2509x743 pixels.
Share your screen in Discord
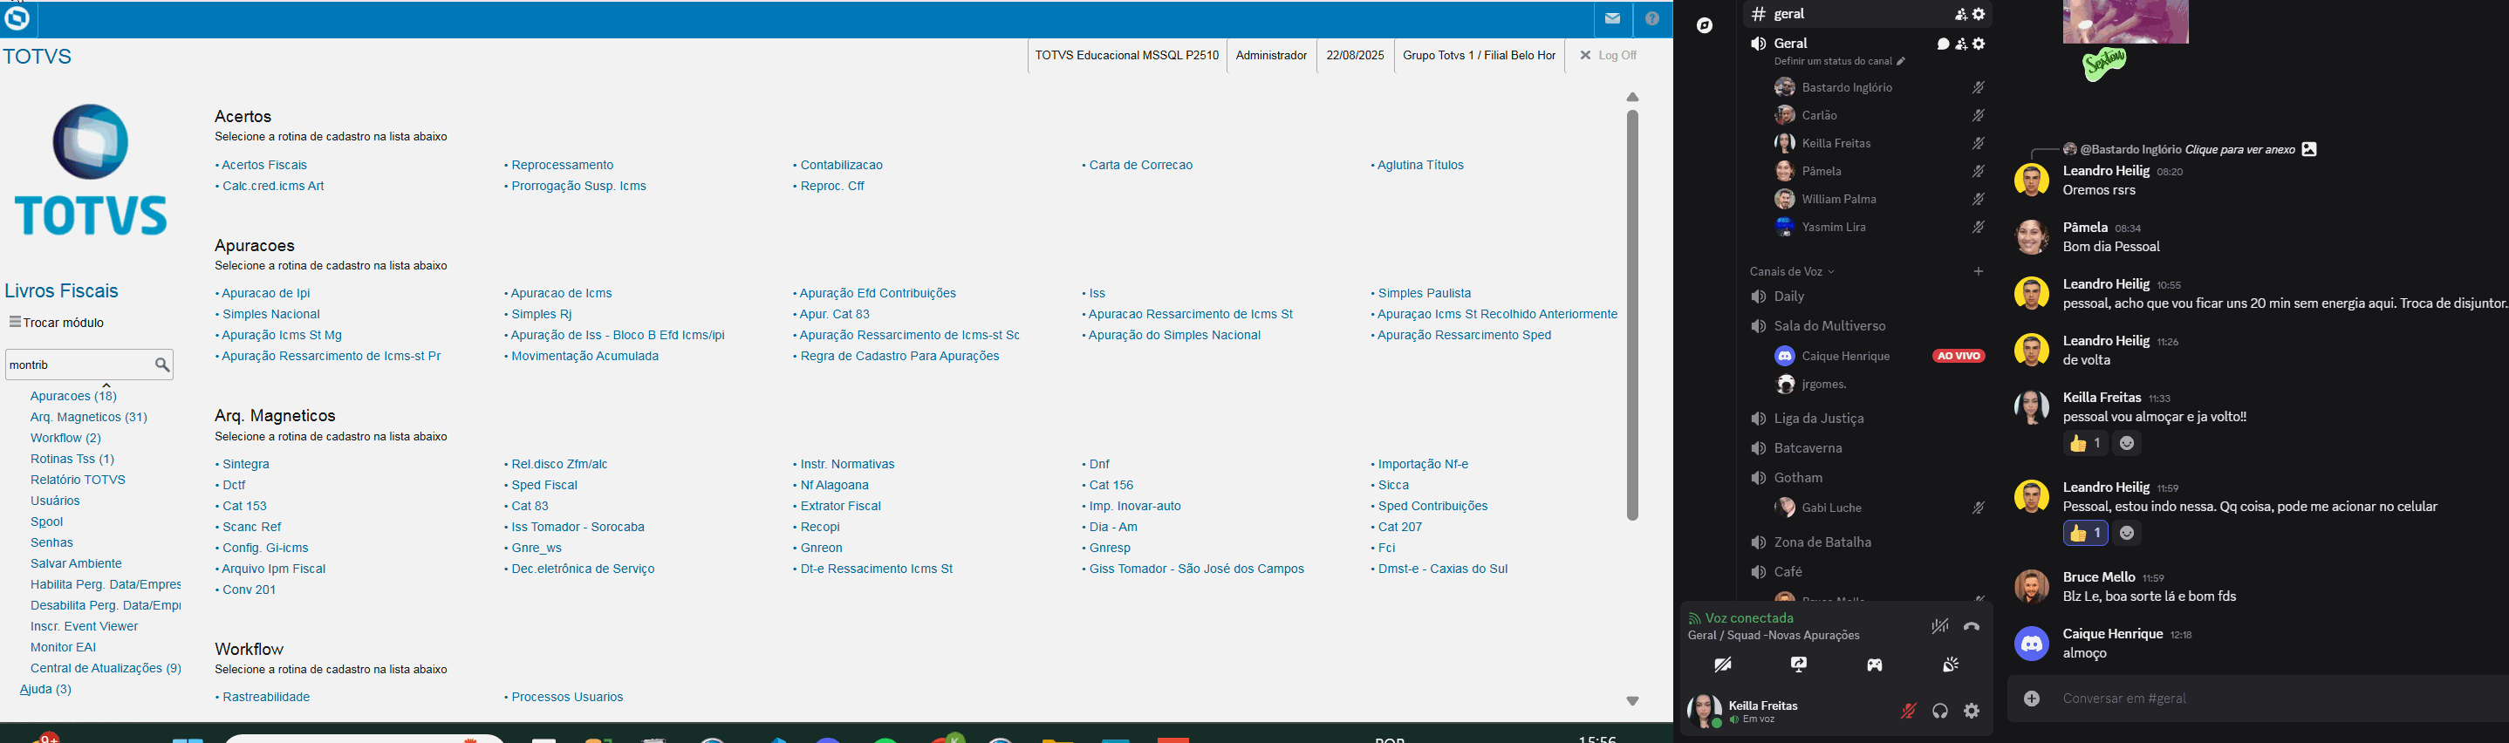click(x=1799, y=665)
